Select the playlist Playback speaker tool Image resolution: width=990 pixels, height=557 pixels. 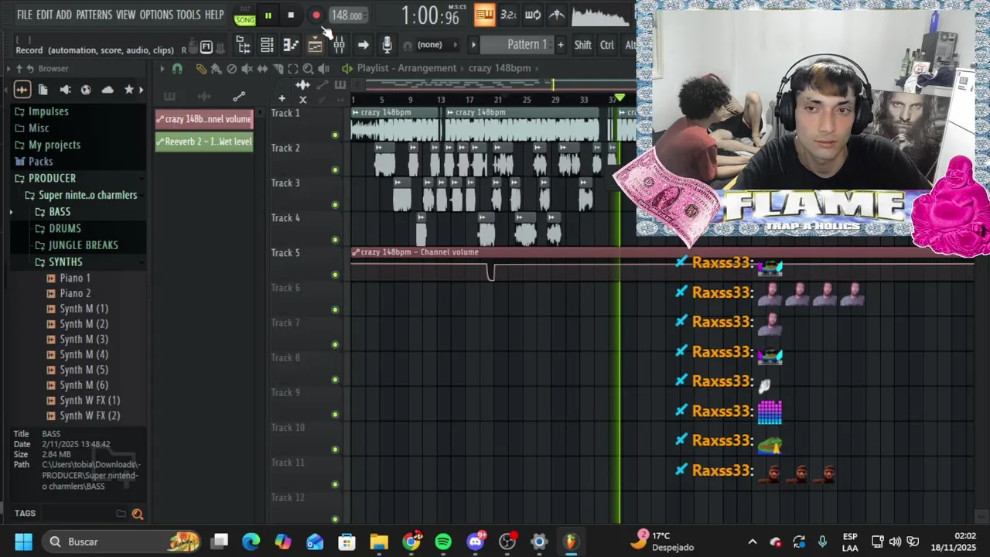tap(324, 69)
